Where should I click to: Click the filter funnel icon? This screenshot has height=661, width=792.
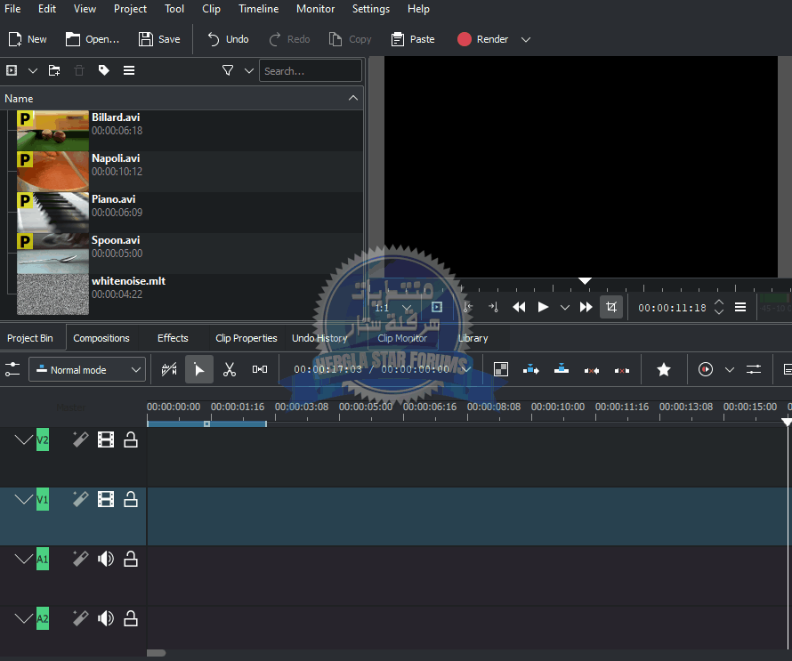pyautogui.click(x=228, y=70)
